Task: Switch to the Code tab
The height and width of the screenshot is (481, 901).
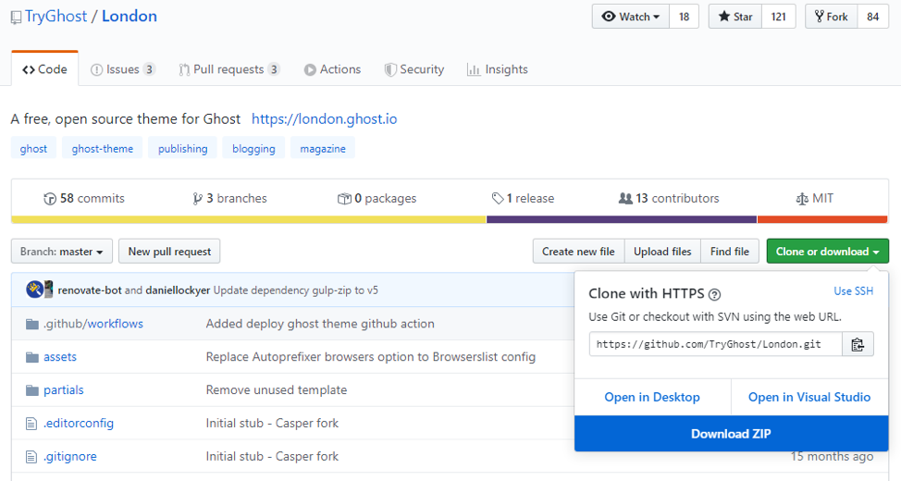Action: 44,69
